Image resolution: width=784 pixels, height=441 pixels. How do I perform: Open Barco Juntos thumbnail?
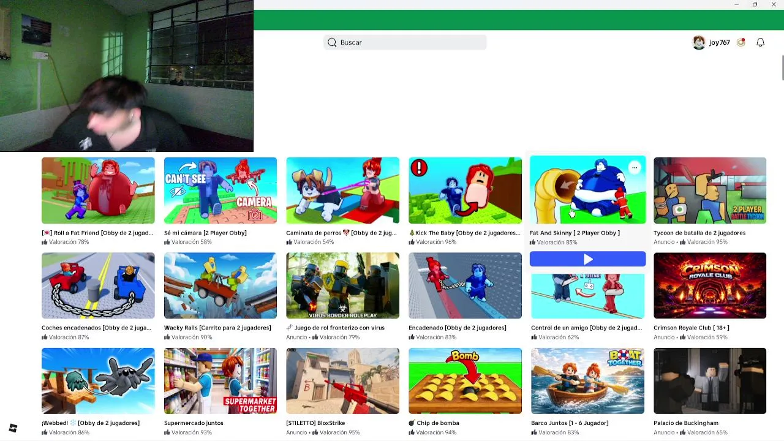tap(587, 381)
